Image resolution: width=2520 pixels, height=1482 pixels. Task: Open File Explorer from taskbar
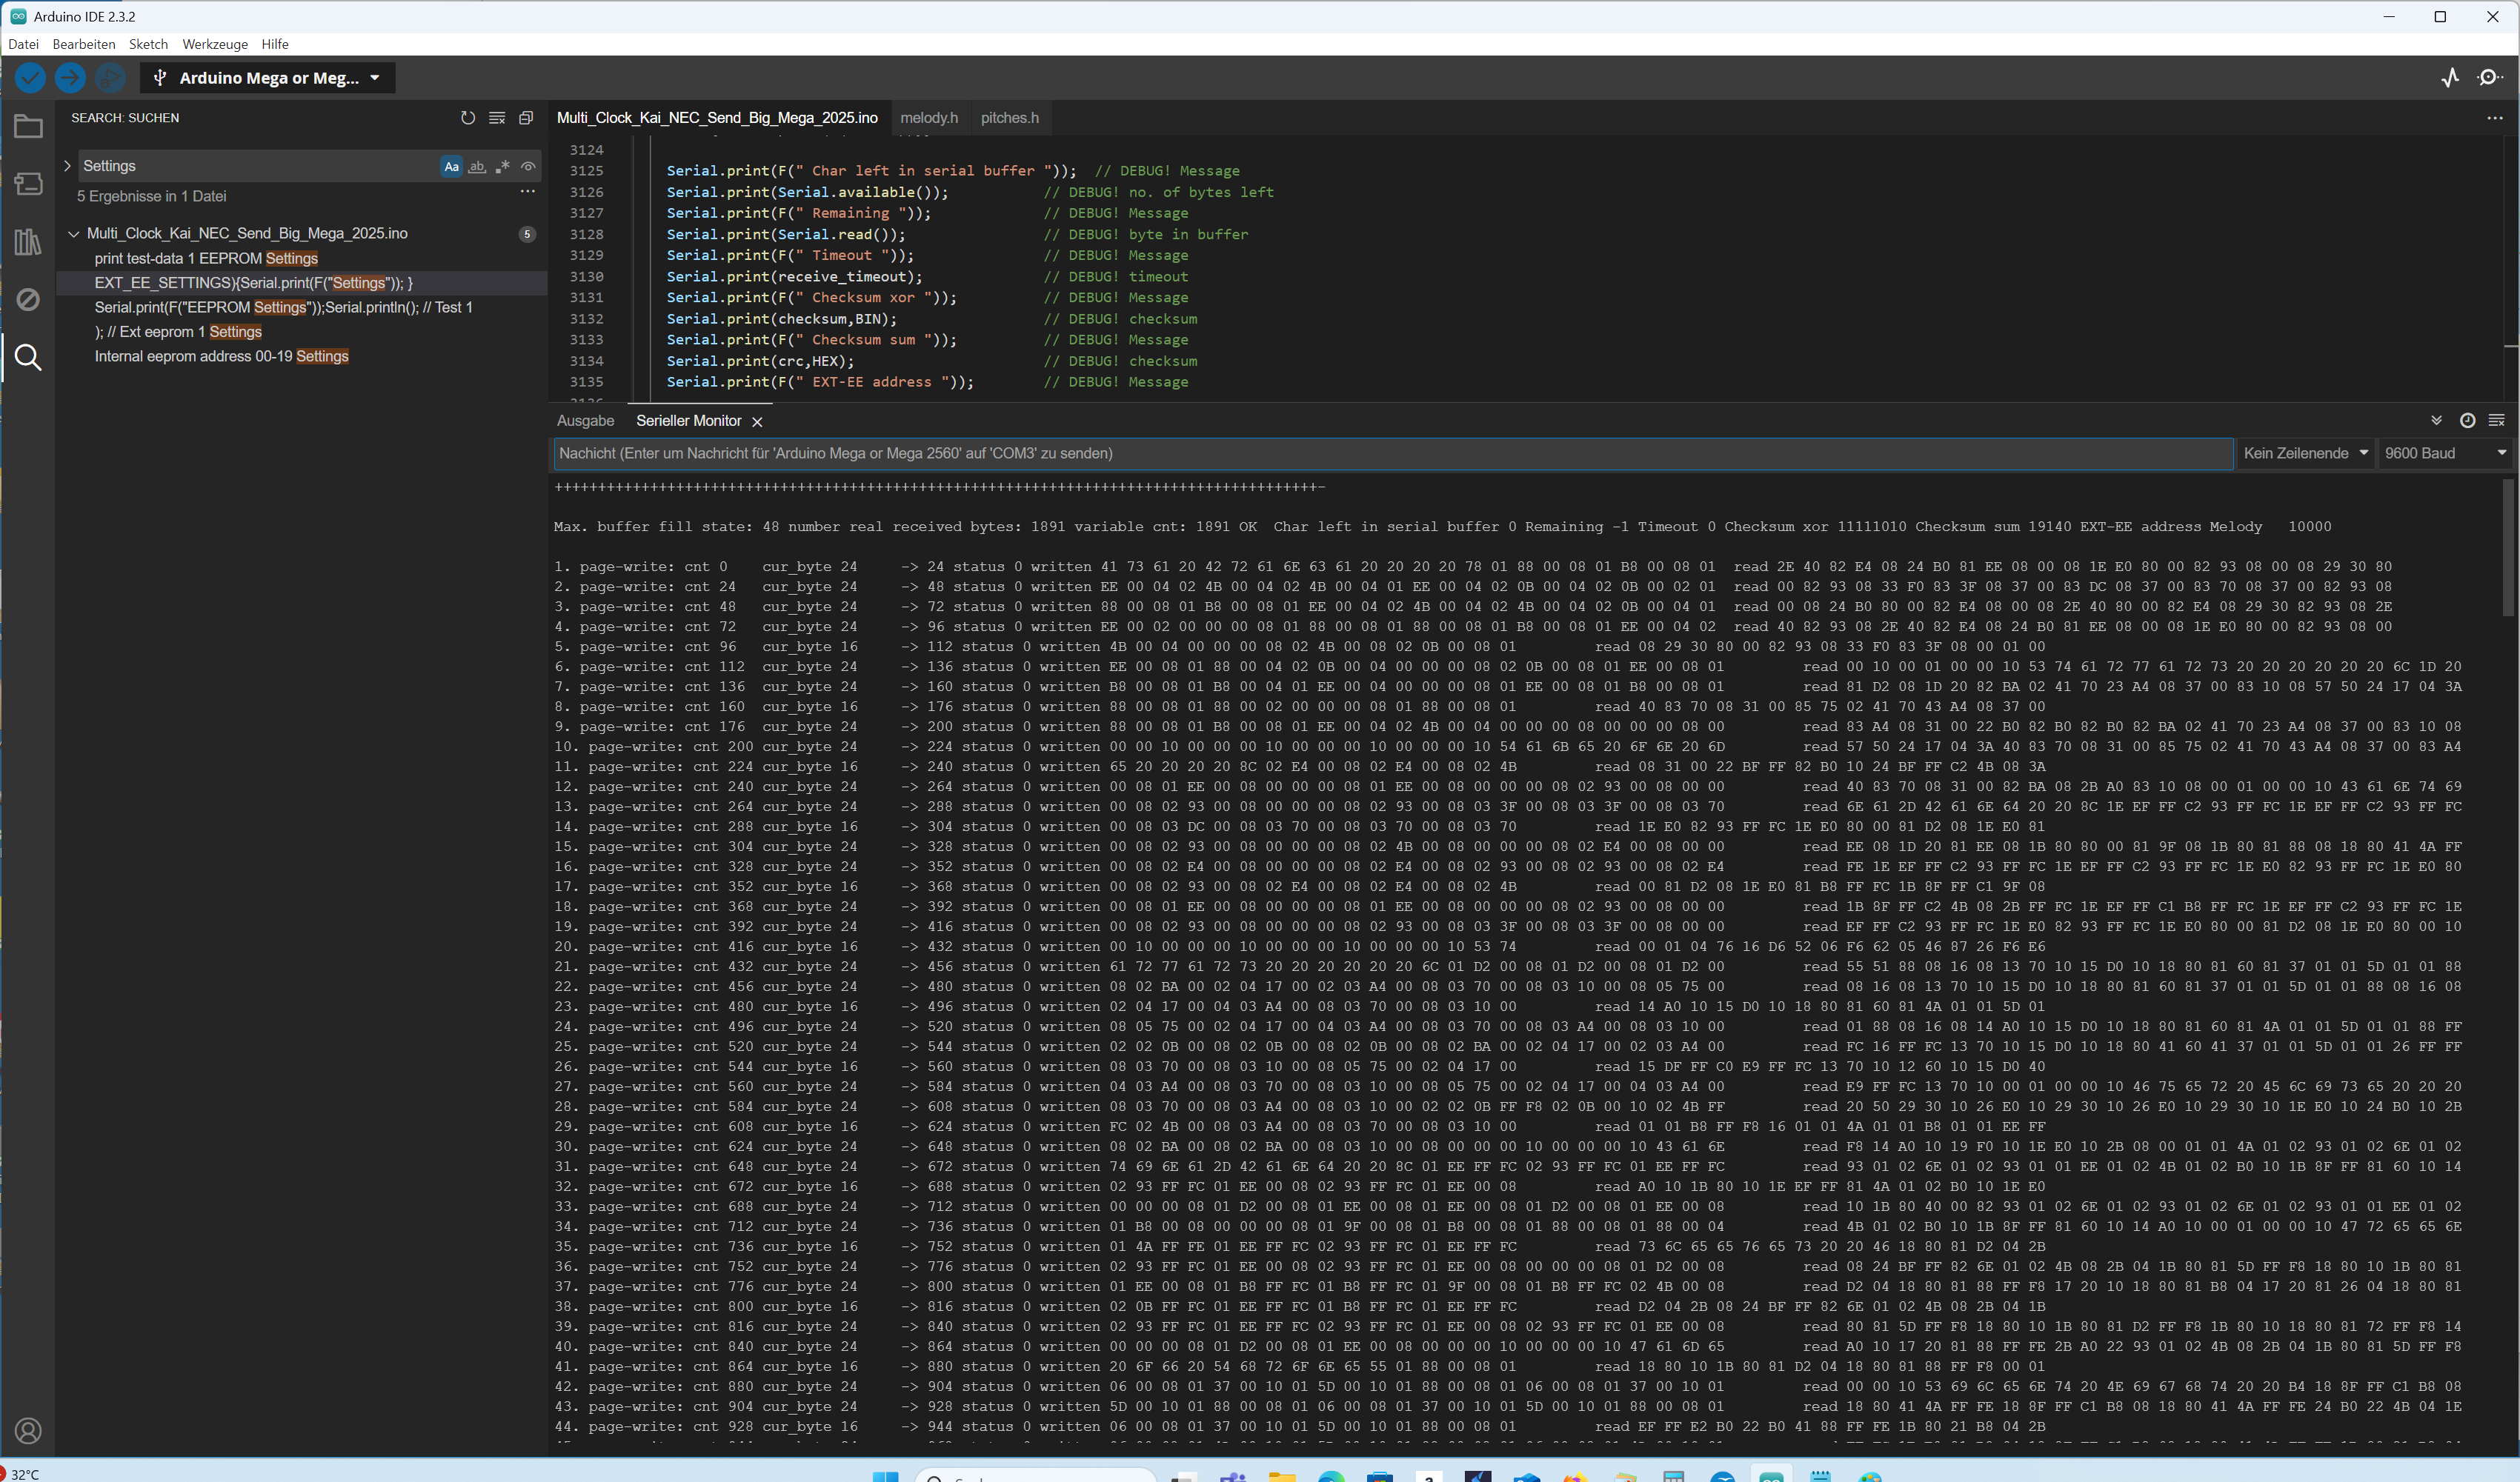click(x=1282, y=1476)
